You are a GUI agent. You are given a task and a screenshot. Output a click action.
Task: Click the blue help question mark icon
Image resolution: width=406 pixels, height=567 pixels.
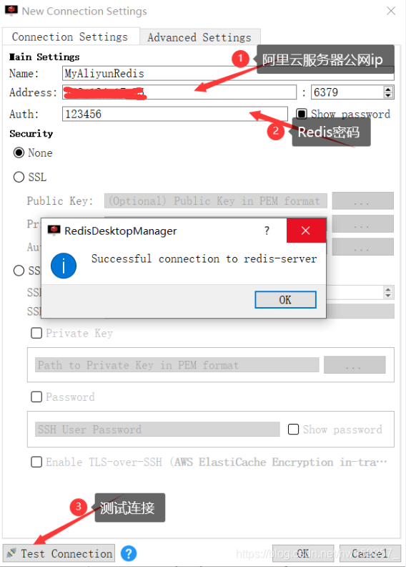tap(129, 553)
